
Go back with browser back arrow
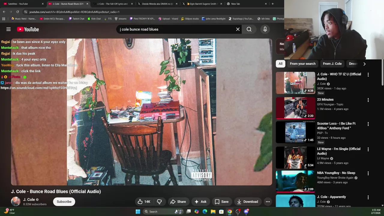pos(4,12)
